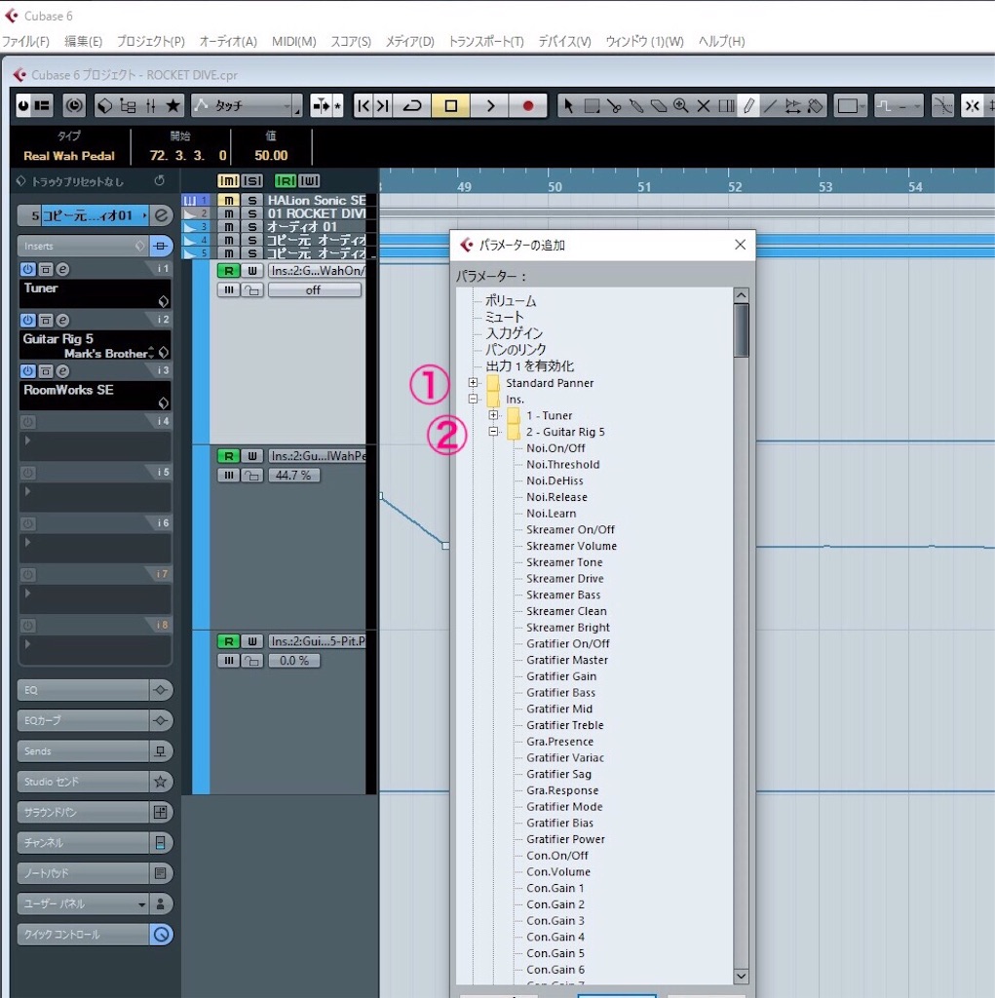
Task: Bypass the Tuner insert power button
Action: (x=27, y=269)
